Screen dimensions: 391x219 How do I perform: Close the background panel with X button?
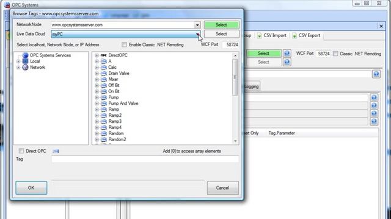tap(381, 26)
